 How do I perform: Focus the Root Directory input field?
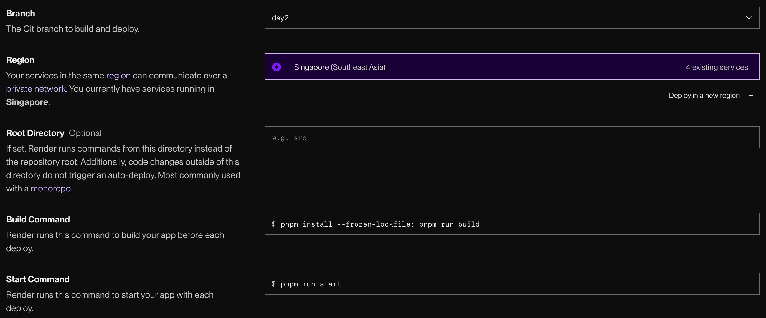(511, 138)
